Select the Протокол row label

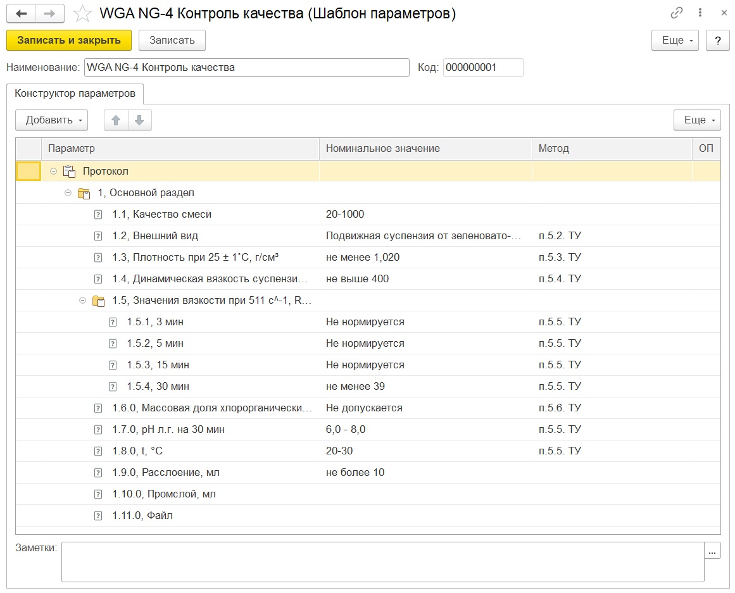[x=106, y=172]
